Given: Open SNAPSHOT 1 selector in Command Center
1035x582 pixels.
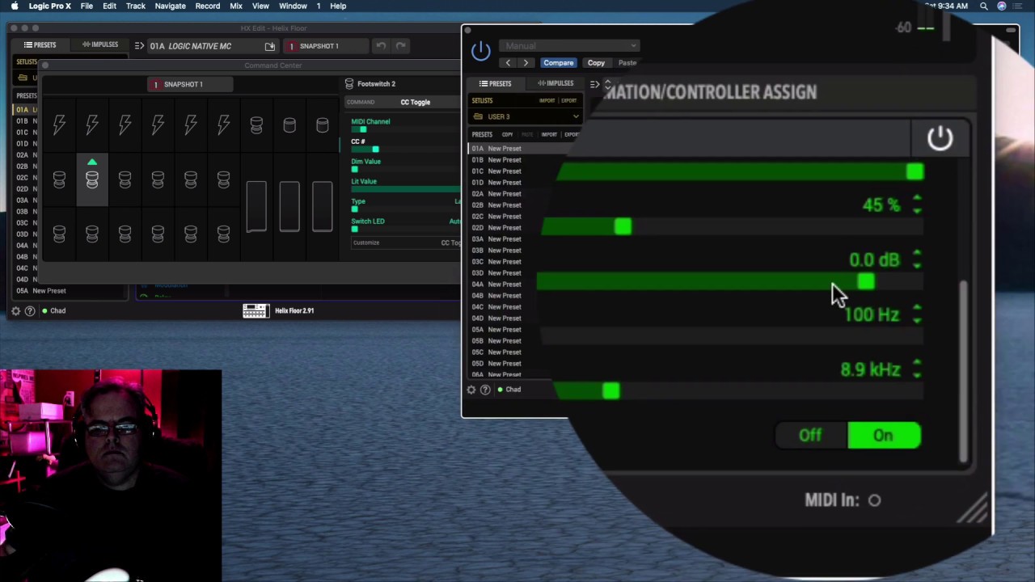Looking at the screenshot, I should point(189,84).
